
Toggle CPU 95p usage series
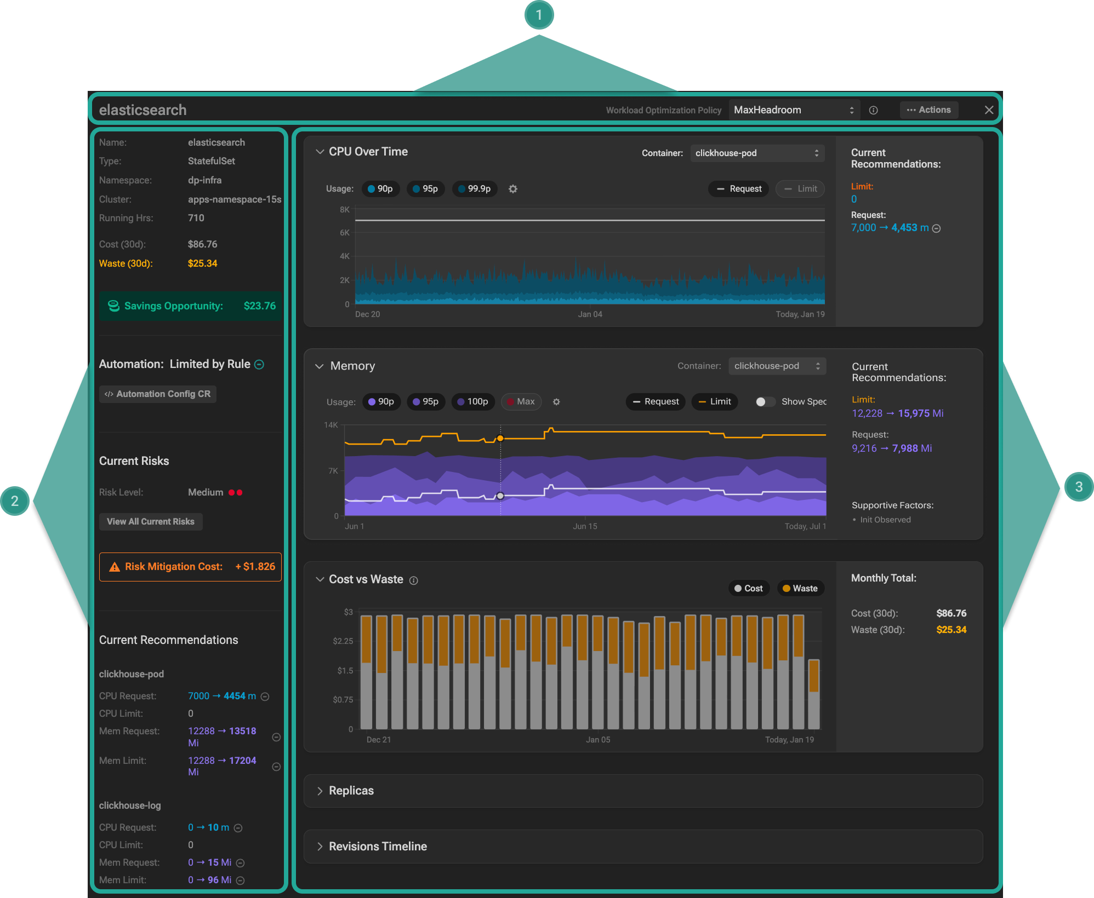(x=426, y=189)
